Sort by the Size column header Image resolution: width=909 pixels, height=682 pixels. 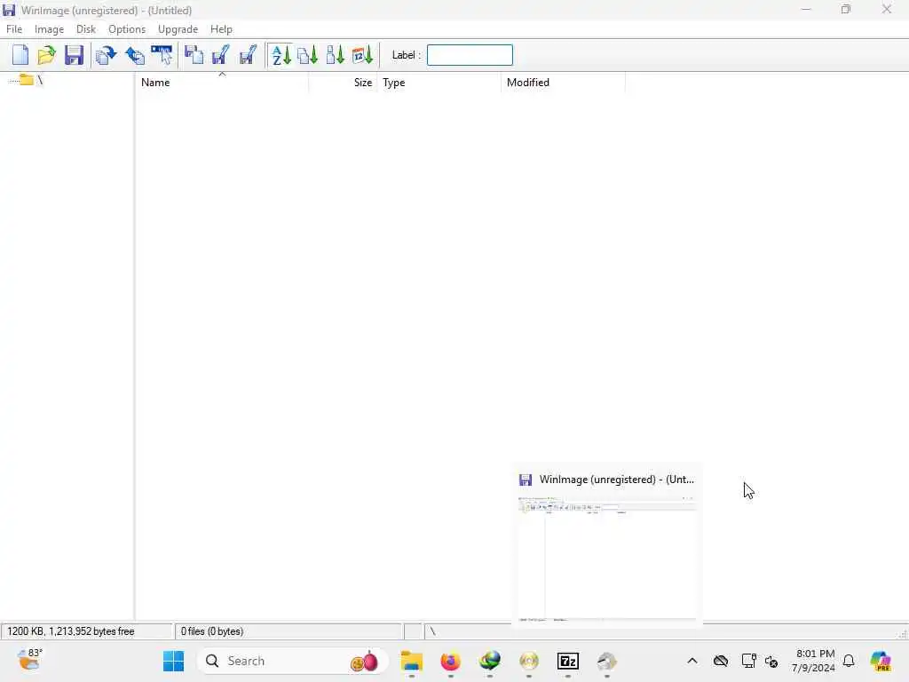click(x=344, y=83)
